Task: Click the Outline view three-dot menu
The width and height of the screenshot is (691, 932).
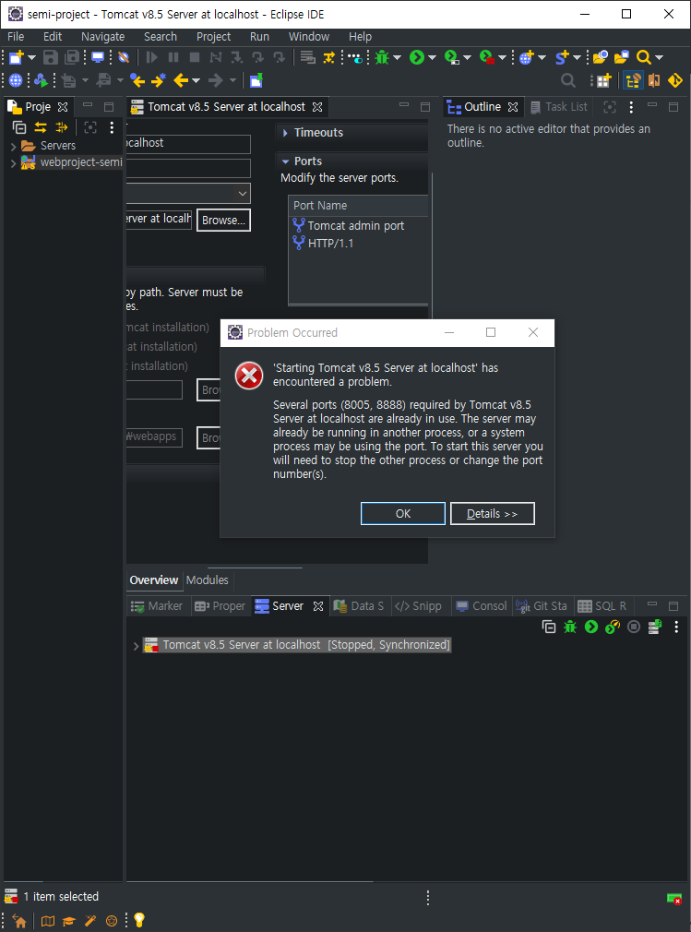Action: (631, 107)
